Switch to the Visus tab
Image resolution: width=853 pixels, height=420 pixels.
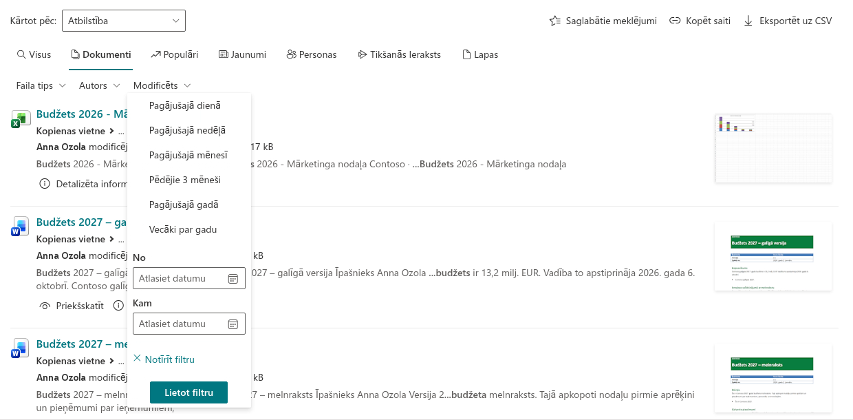click(x=34, y=54)
